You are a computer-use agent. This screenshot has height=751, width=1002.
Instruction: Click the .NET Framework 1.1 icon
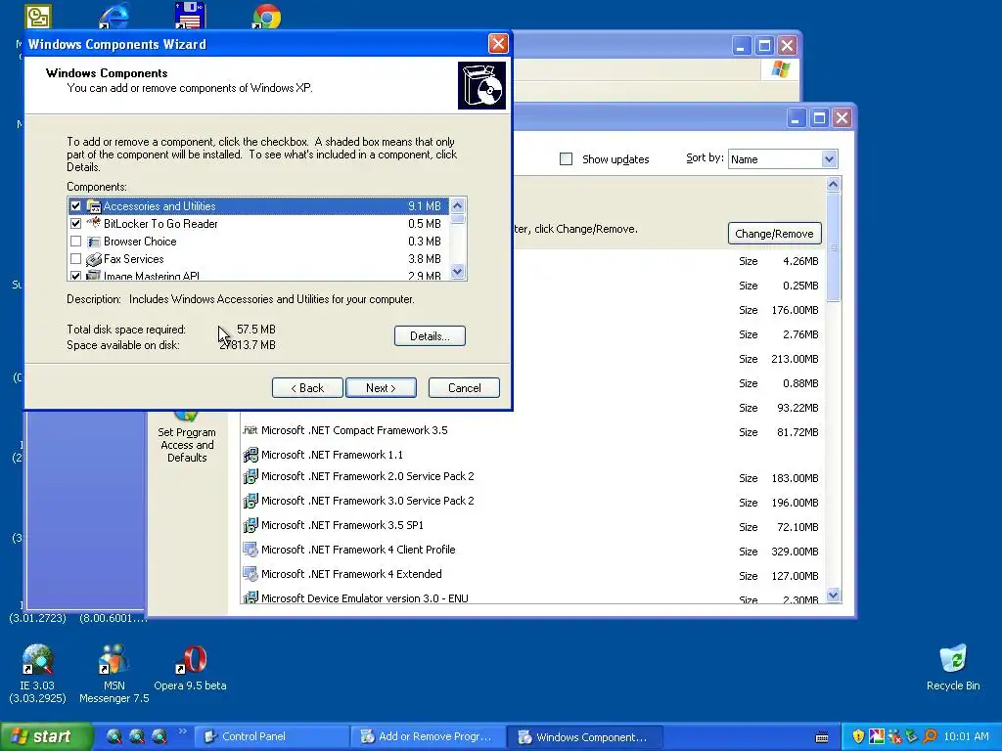click(250, 455)
